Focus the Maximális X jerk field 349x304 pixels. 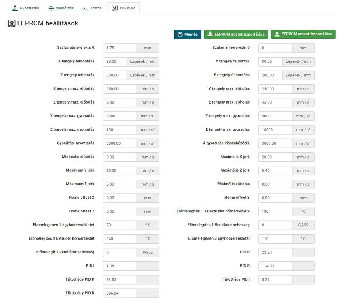275,157
